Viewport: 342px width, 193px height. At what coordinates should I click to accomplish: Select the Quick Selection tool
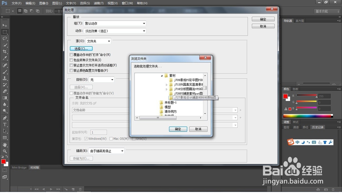pyautogui.click(x=4, y=45)
